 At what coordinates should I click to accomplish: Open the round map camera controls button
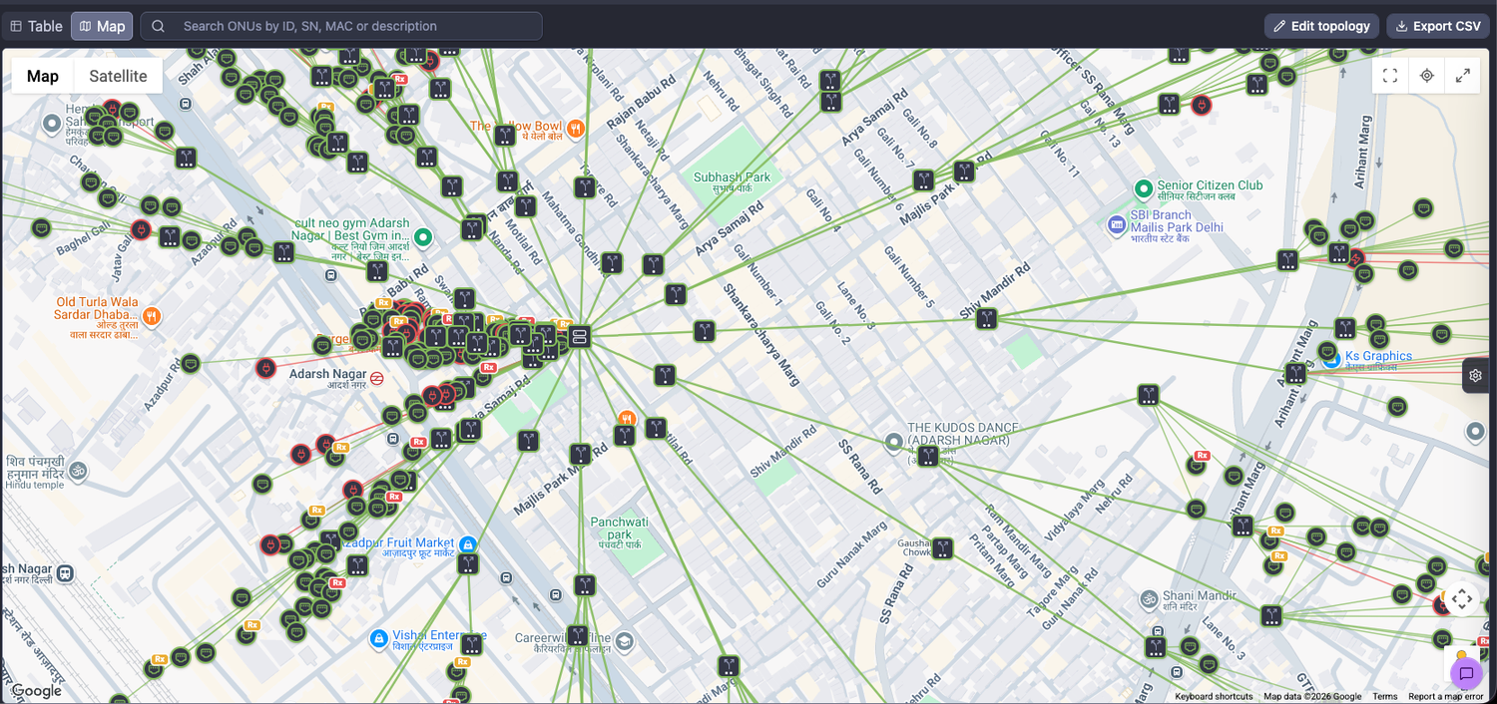point(1462,598)
